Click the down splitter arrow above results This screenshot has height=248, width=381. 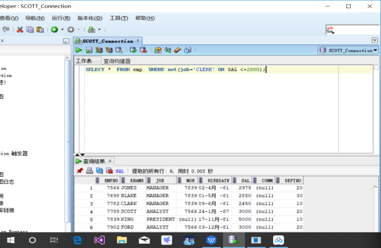(x=83, y=155)
